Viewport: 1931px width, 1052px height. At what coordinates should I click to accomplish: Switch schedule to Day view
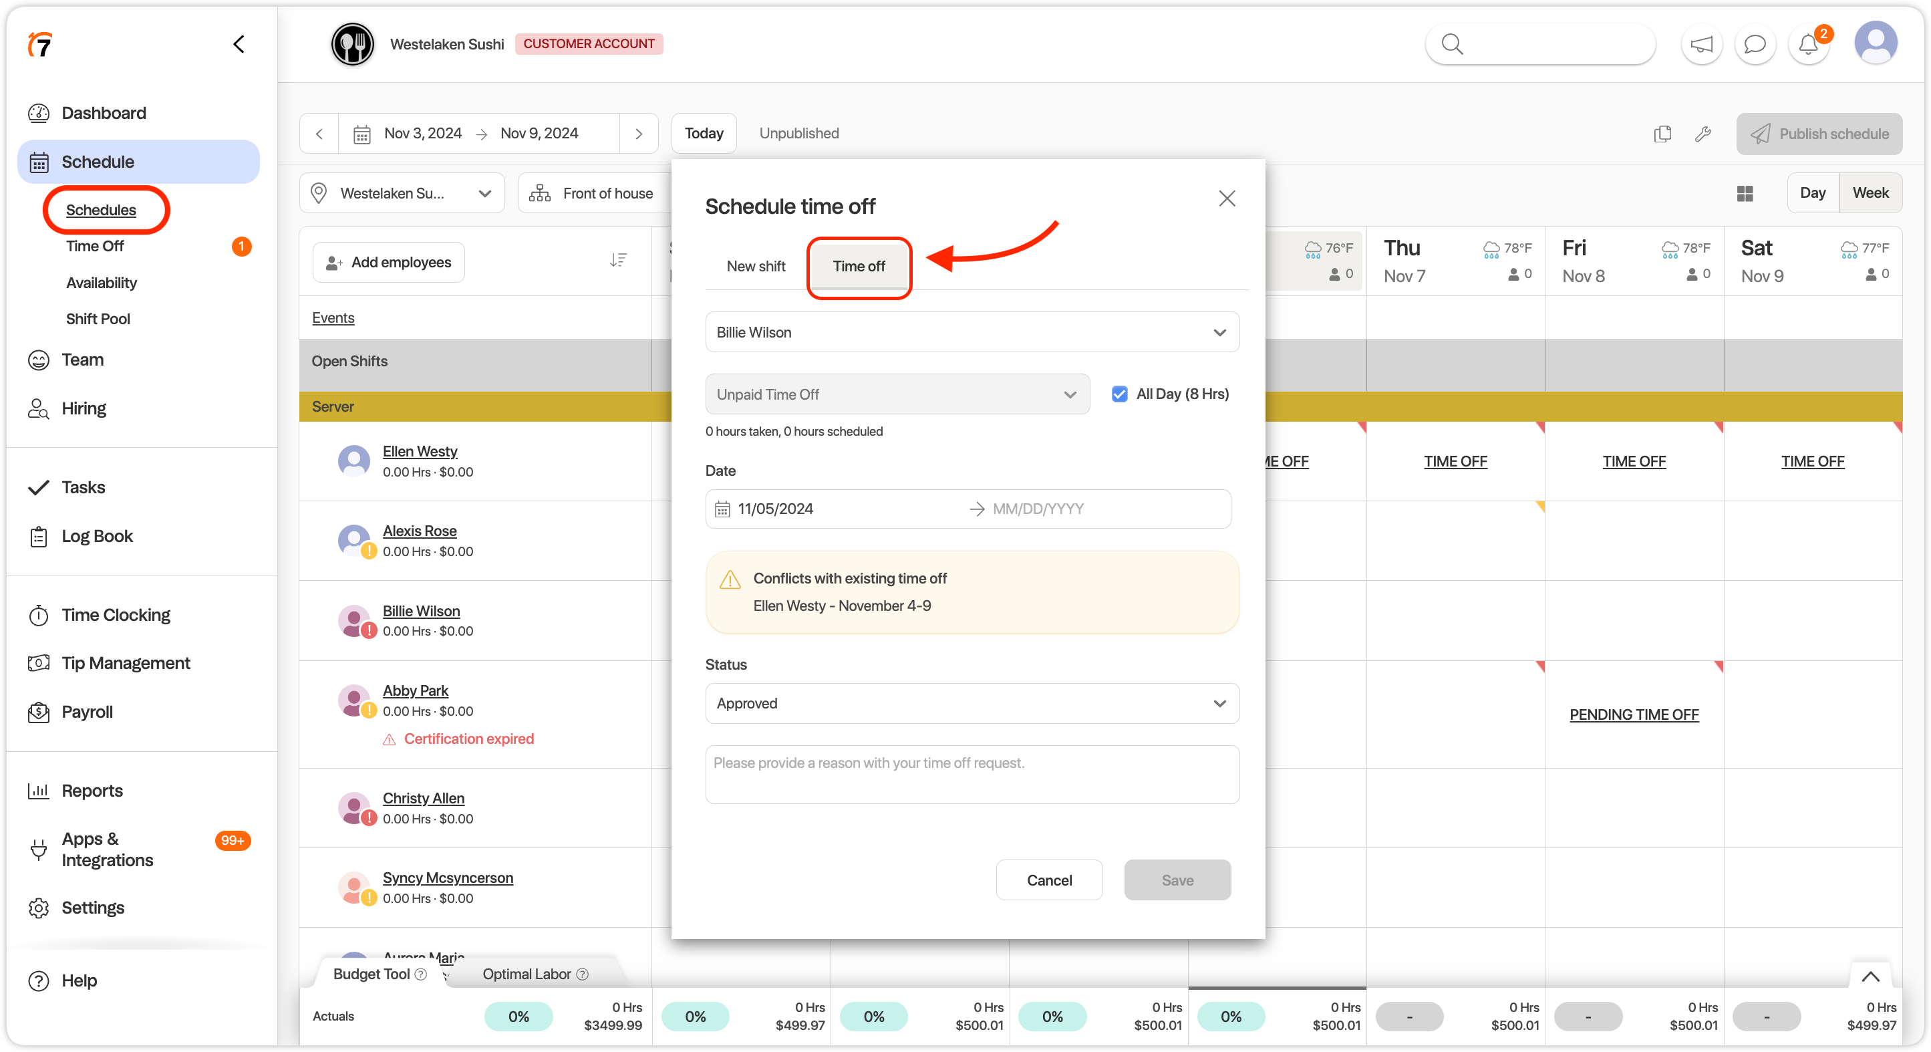pyautogui.click(x=1812, y=192)
